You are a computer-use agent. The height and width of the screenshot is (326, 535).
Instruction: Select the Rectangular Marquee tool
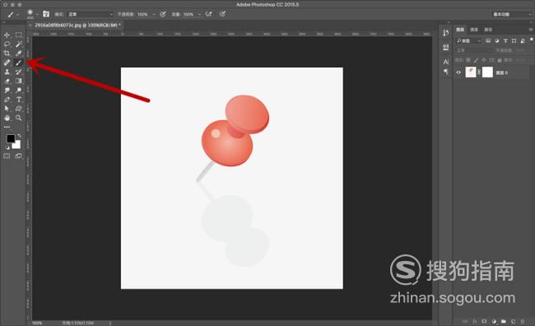click(x=19, y=35)
